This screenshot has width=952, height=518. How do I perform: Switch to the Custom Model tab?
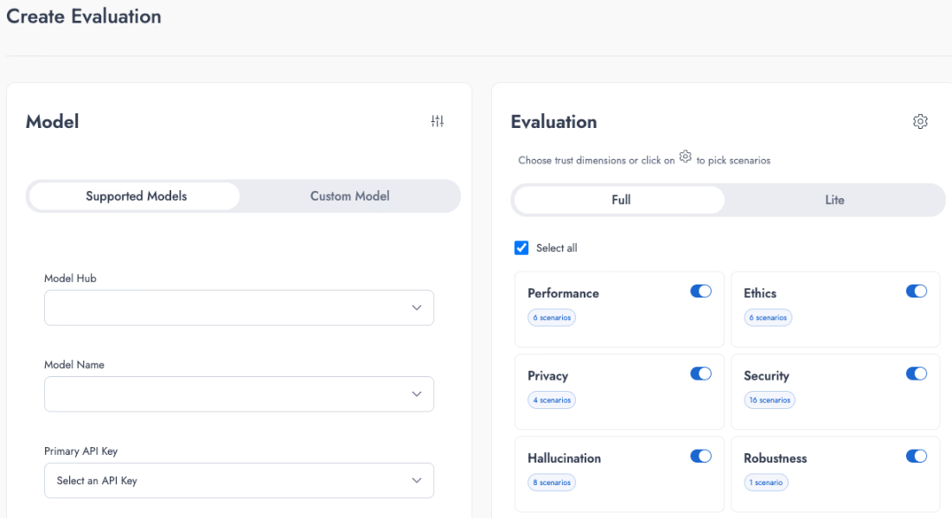349,196
